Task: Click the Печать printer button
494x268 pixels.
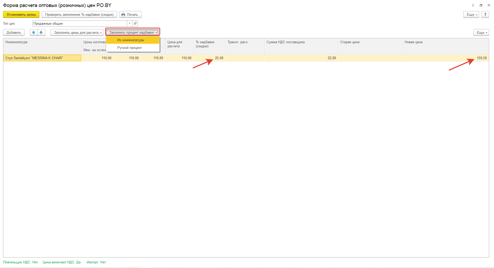Action: [x=130, y=14]
